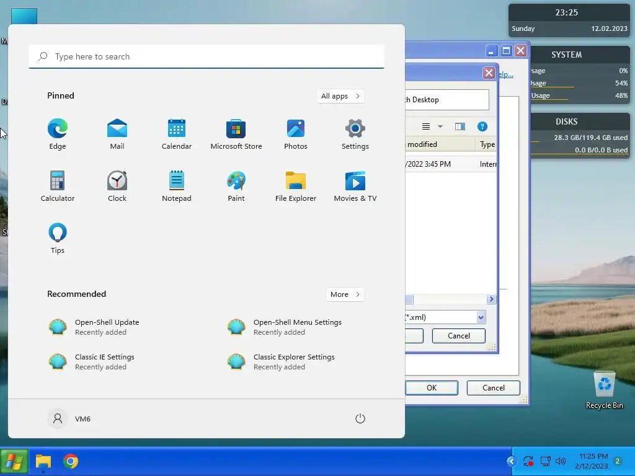Image resolution: width=635 pixels, height=476 pixels.
Task: Cancel the file open dialog
Action: pyautogui.click(x=458, y=335)
